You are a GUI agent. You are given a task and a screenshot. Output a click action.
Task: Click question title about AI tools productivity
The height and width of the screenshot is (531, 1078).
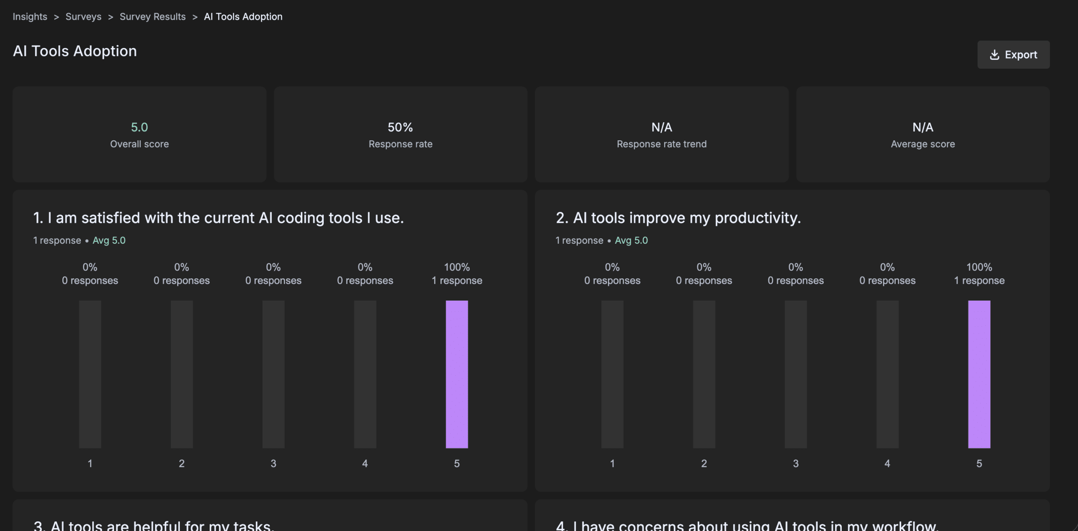[x=678, y=218]
